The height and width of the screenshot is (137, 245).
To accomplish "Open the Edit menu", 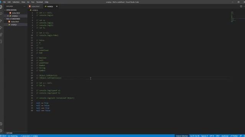I will tap(9, 2).
